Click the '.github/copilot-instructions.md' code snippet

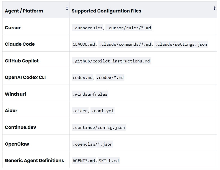(111, 61)
